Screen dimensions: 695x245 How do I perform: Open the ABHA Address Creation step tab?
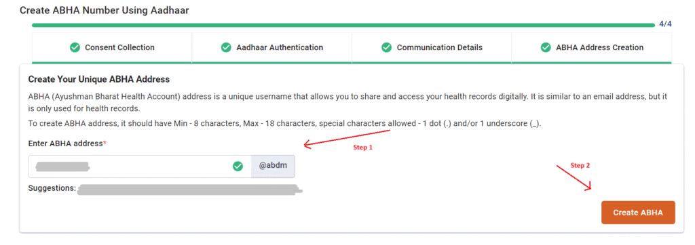[x=591, y=47]
